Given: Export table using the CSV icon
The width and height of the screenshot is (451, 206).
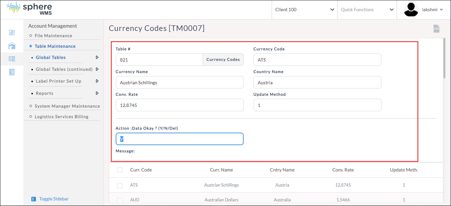Looking at the screenshot, I should coord(436,29).
